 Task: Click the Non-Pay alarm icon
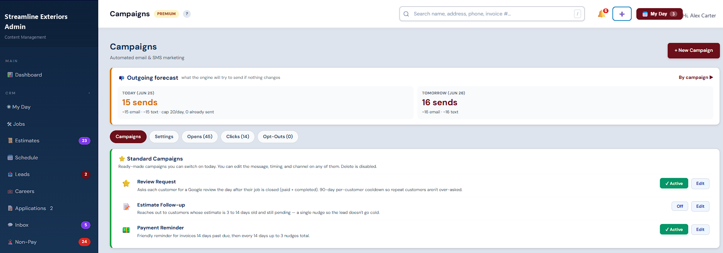pyautogui.click(x=10, y=242)
